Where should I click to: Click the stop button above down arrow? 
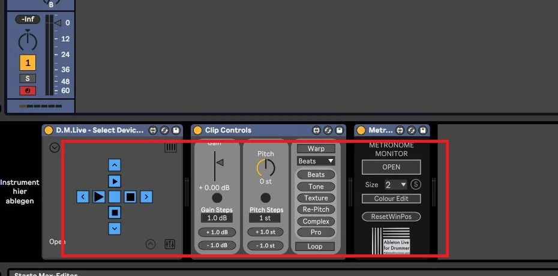[x=114, y=212]
